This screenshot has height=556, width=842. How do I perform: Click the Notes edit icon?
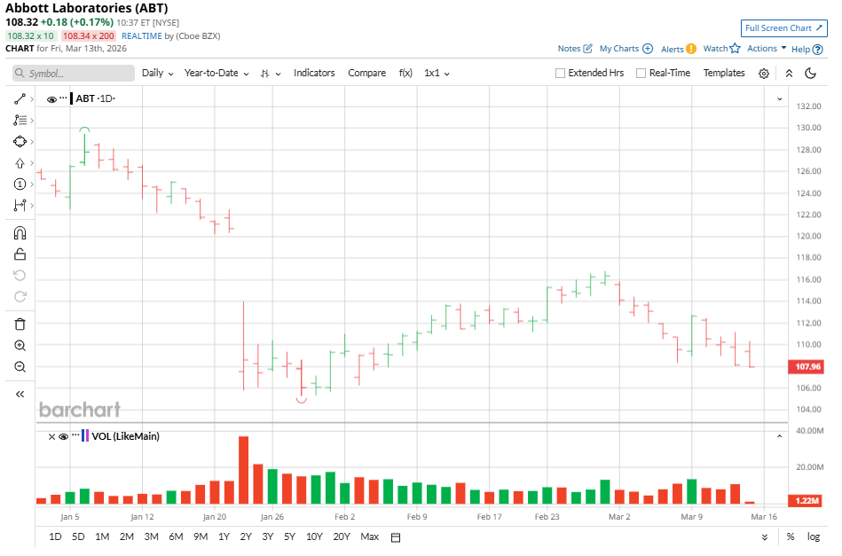coord(588,49)
